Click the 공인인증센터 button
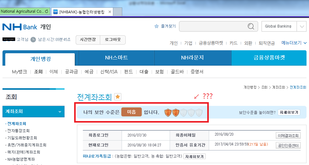 pyautogui.click(x=288, y=145)
